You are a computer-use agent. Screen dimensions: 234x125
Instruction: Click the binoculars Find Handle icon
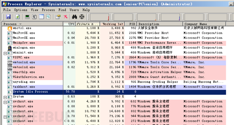click(x=74, y=17)
